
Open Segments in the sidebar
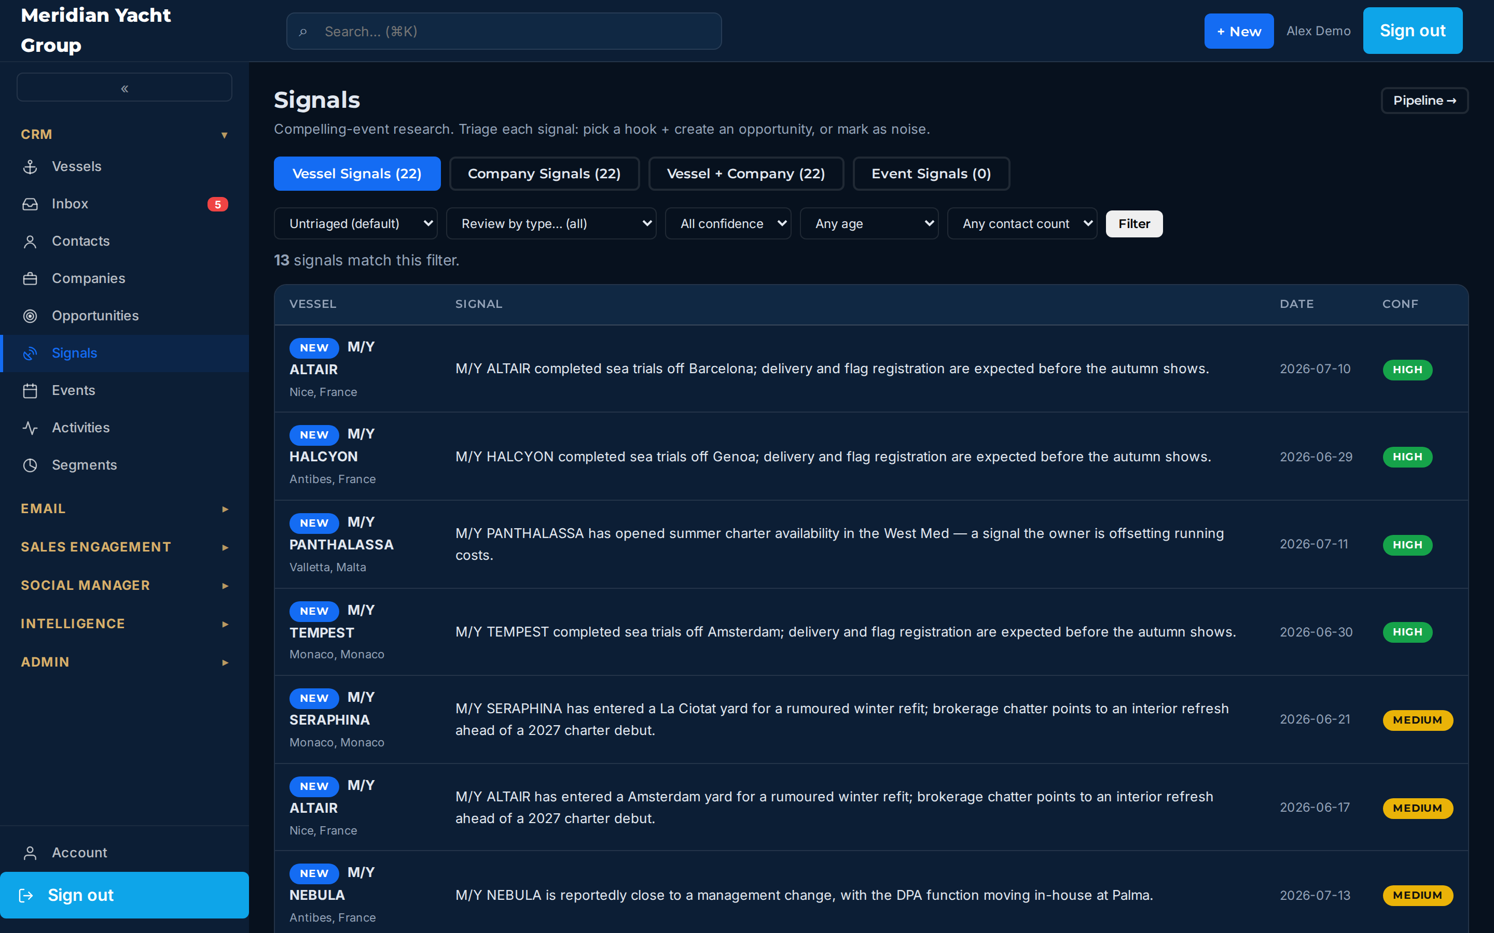click(x=124, y=465)
